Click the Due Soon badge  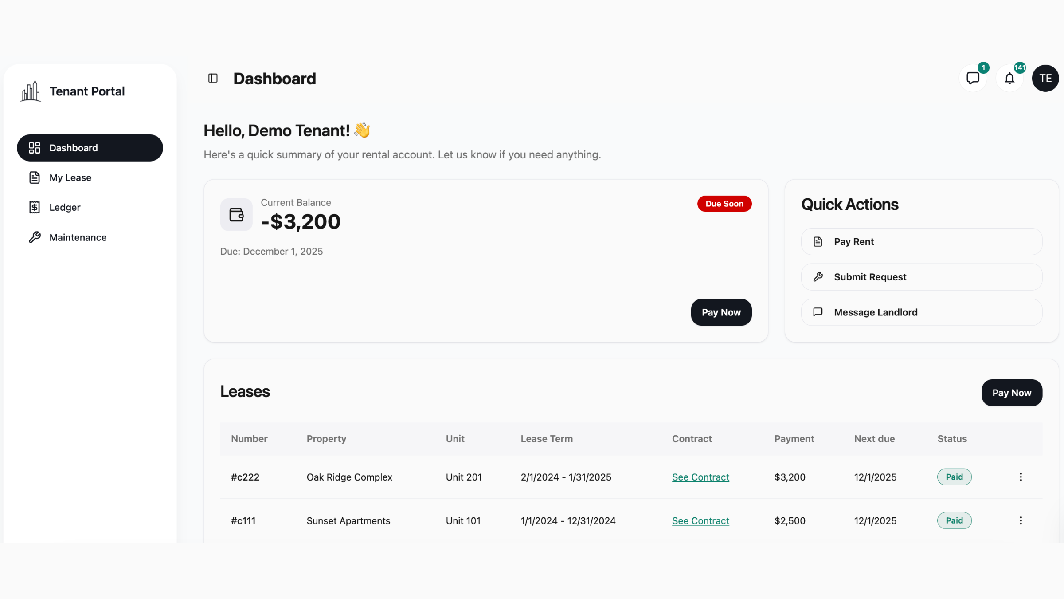(x=724, y=204)
